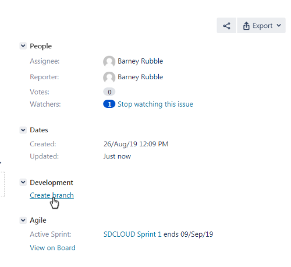Click the View on Board link
The width and height of the screenshot is (291, 267).
(52, 248)
